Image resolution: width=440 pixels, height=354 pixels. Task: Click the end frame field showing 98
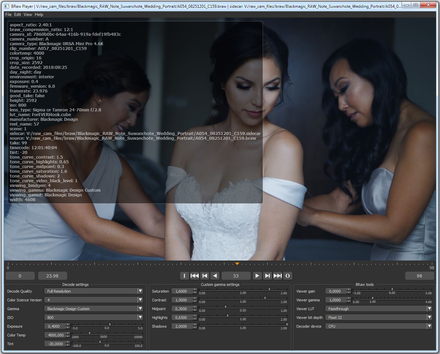click(419, 276)
